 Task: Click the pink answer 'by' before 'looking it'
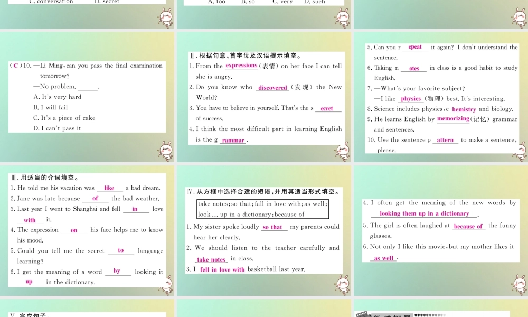pos(117,271)
